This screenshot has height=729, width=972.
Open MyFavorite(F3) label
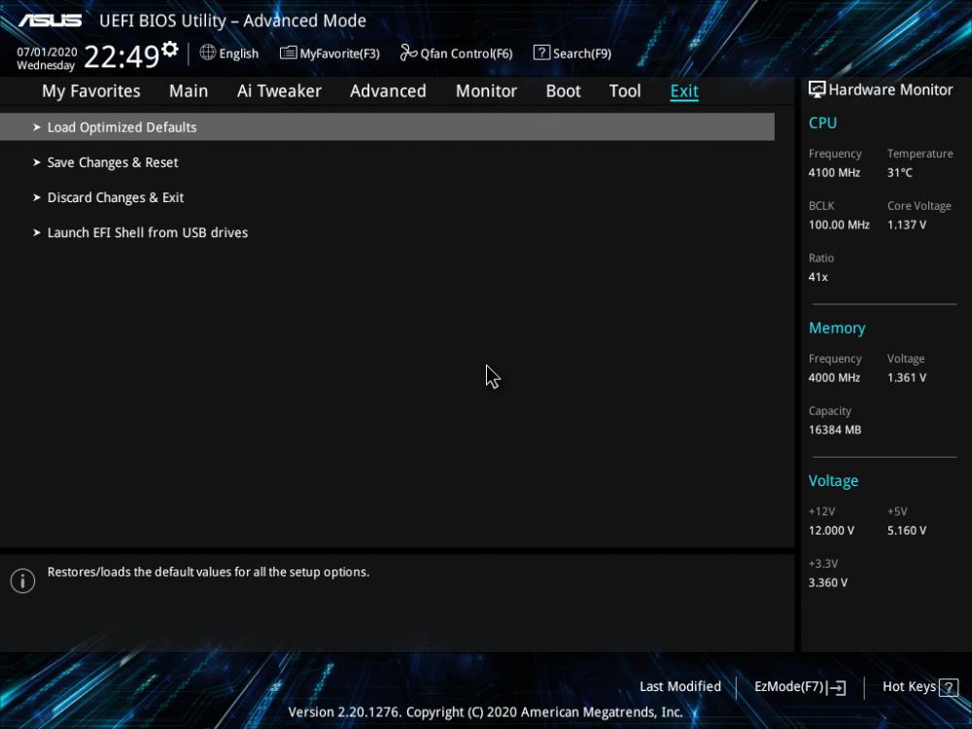click(339, 53)
